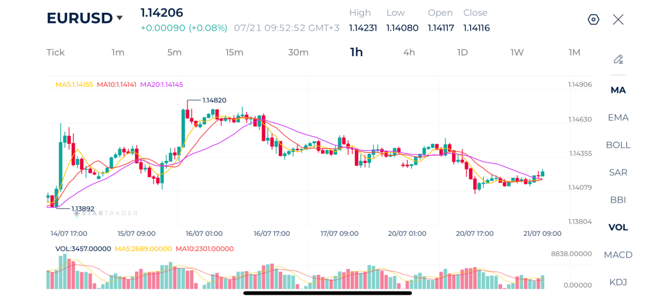The width and height of the screenshot is (655, 301).
Task: Switch chart to 15m interval
Action: coord(234,52)
